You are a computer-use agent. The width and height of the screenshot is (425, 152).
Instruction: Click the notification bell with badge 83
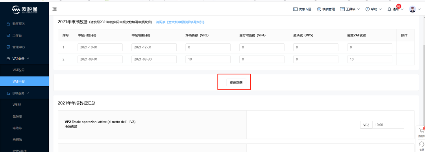(389, 9)
